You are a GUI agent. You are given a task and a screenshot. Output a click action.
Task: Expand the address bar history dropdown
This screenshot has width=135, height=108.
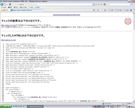coord(93,4)
